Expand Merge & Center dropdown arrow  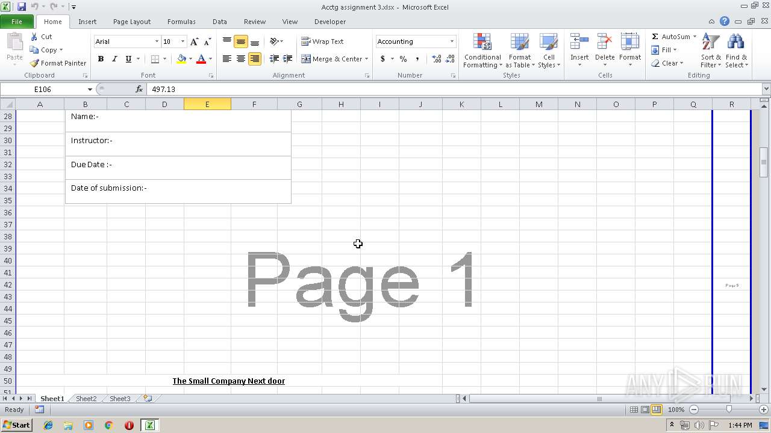pyautogui.click(x=366, y=59)
